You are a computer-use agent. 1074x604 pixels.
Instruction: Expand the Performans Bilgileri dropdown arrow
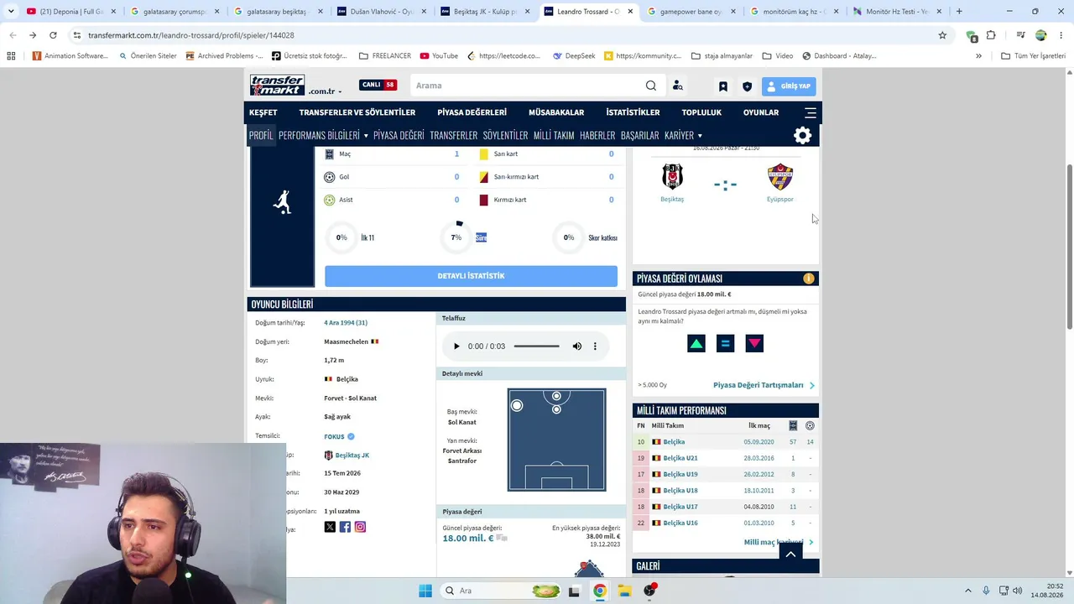pos(366,136)
